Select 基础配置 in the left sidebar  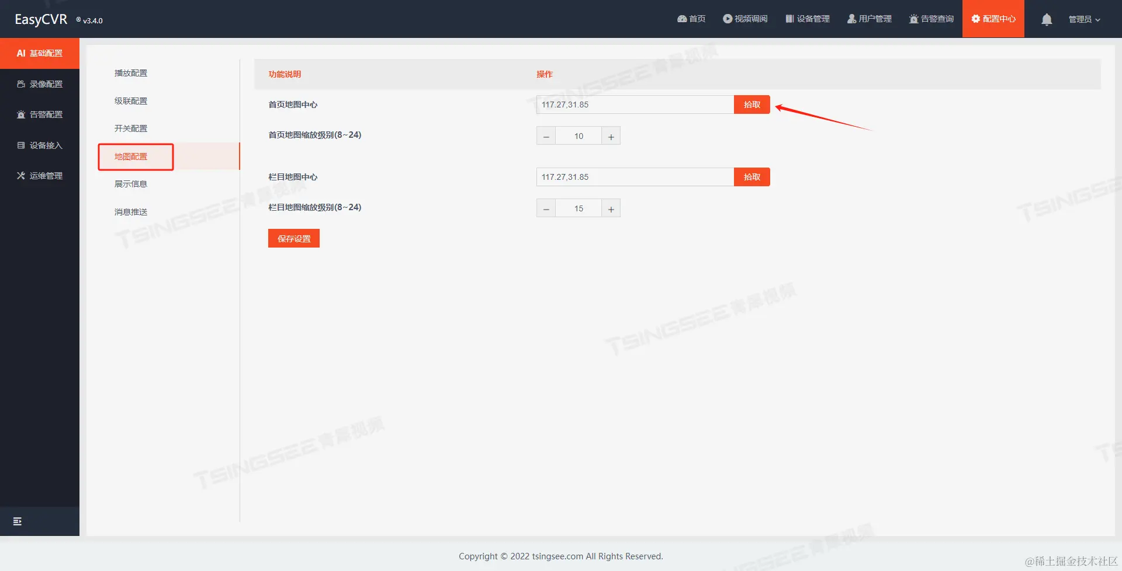(x=40, y=53)
